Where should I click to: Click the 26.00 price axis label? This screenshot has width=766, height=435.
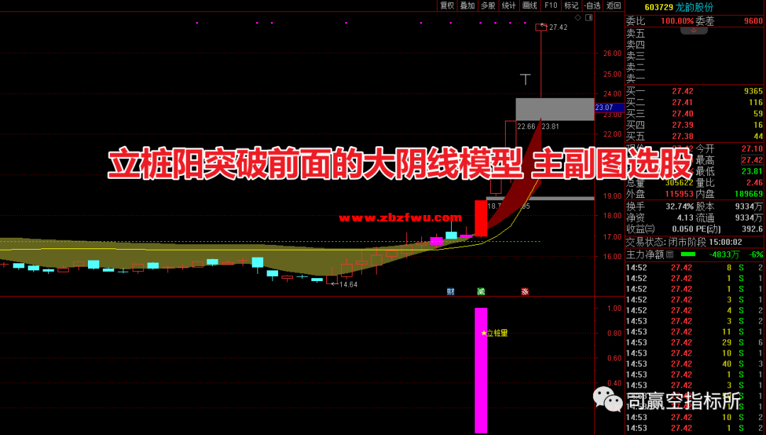(612, 53)
